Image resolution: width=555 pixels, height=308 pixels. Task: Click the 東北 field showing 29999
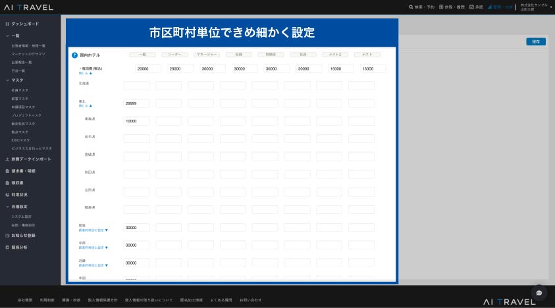coord(136,103)
